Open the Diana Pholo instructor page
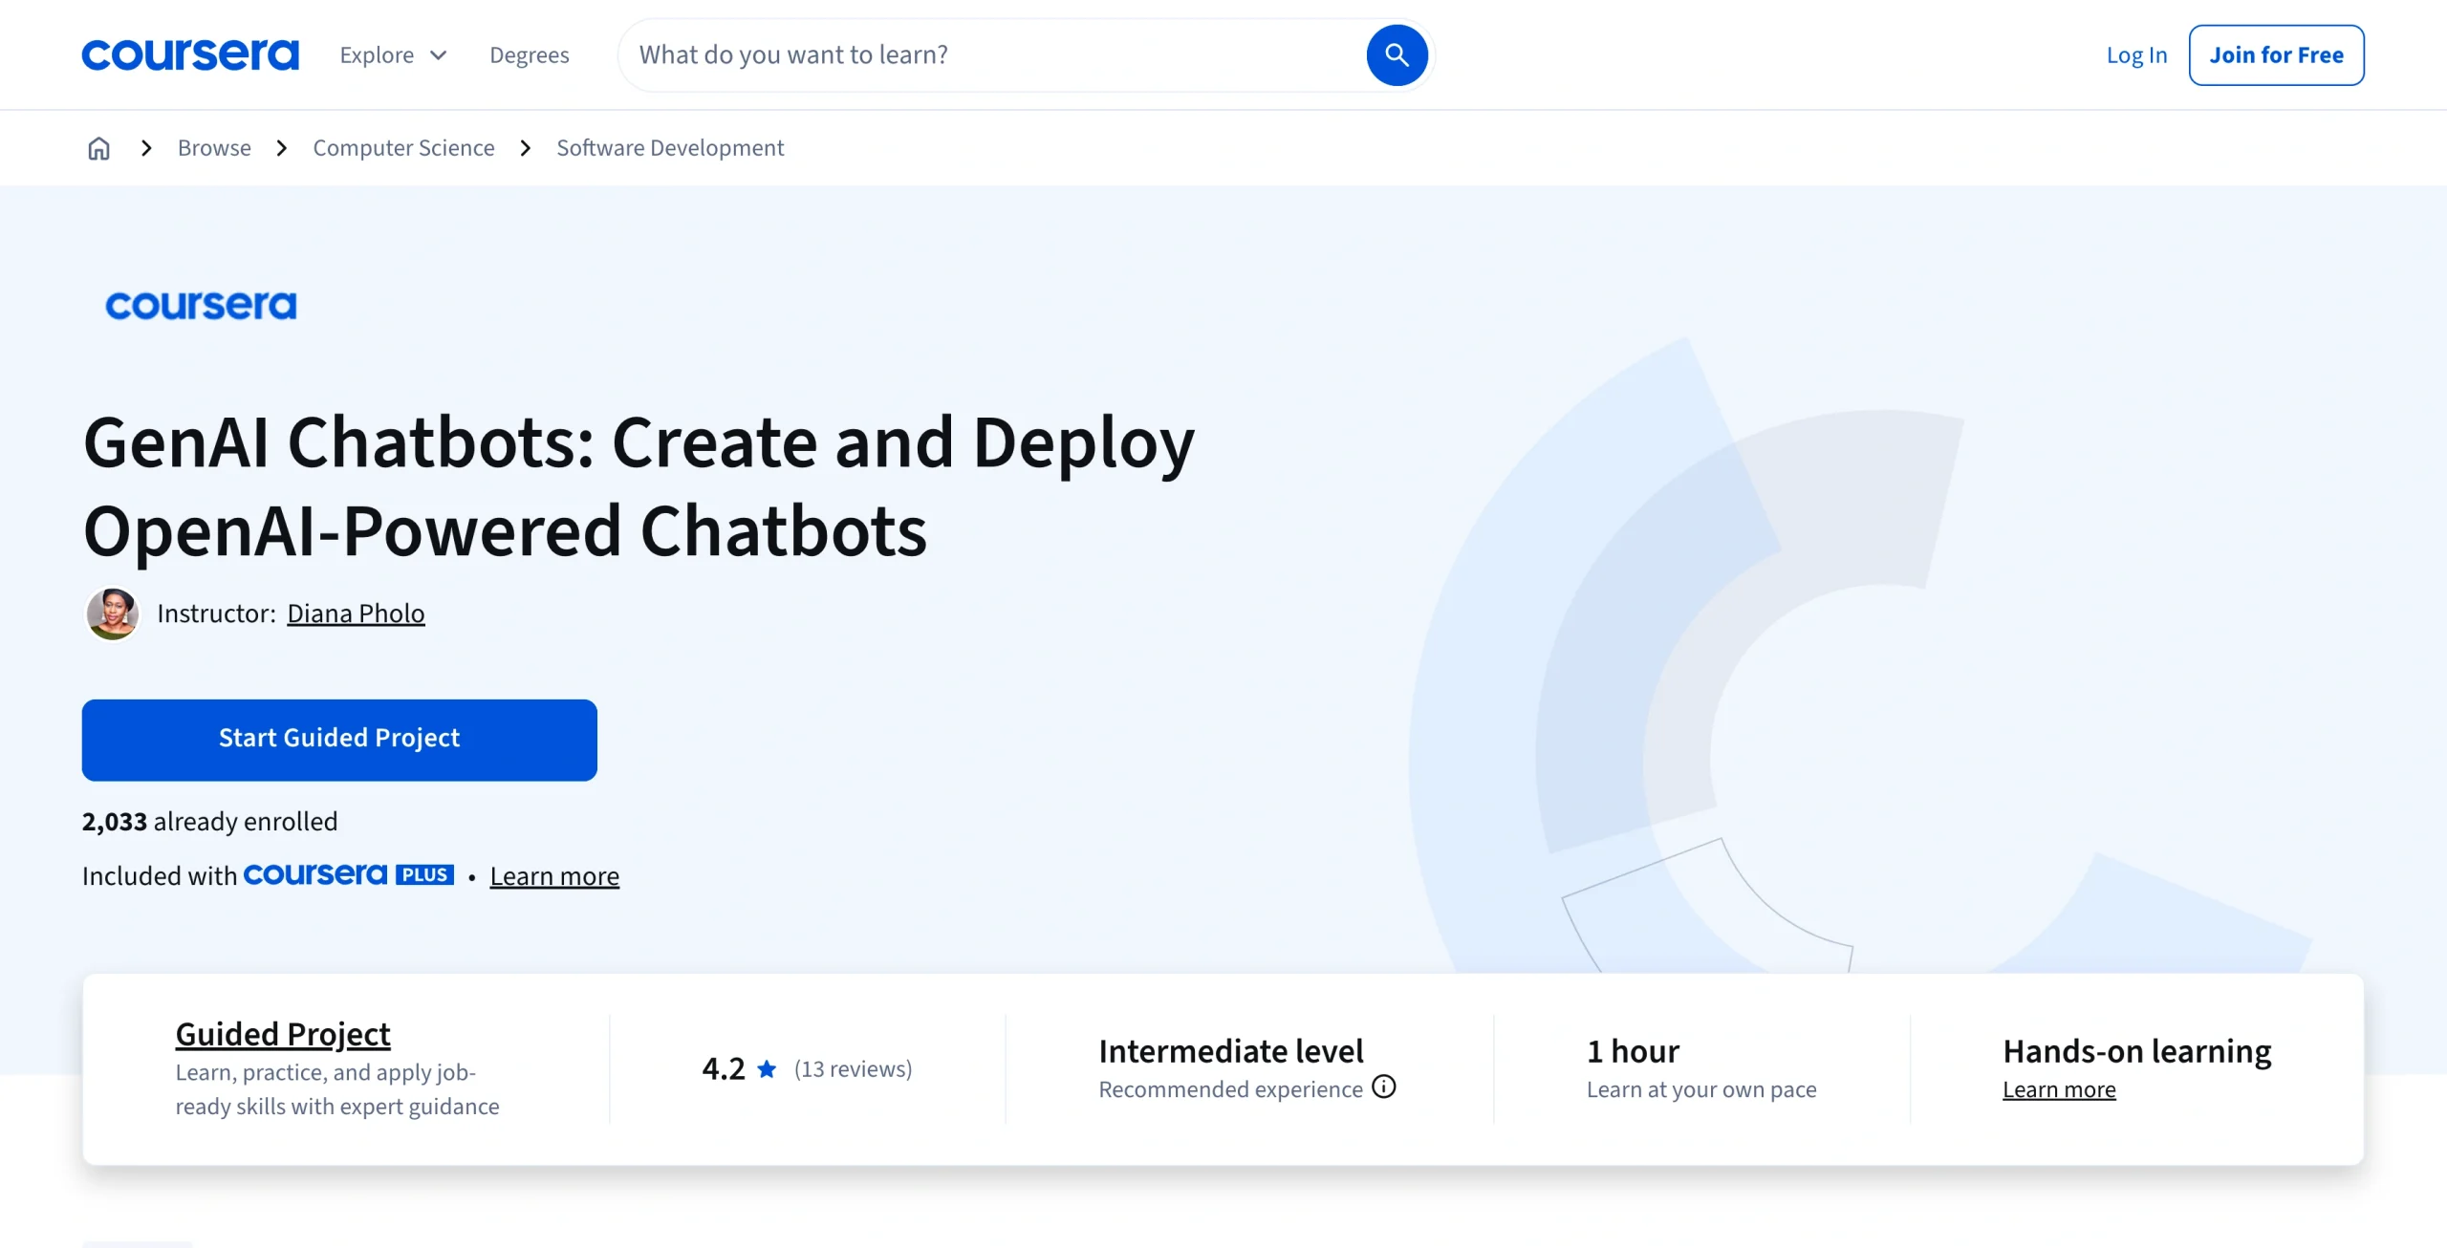The width and height of the screenshot is (2447, 1248). (356, 613)
